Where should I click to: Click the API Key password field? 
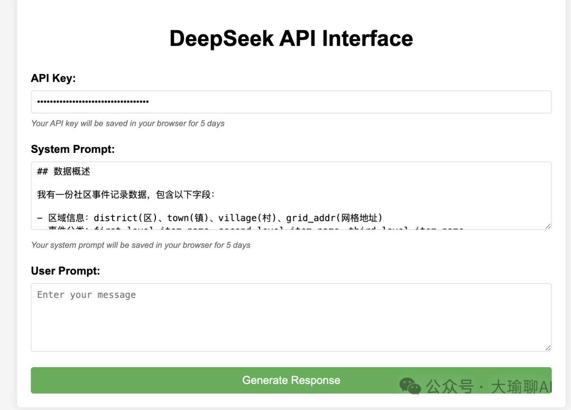point(291,102)
